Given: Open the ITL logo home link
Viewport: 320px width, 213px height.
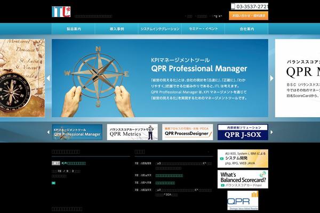Looking at the screenshot, I should [x=61, y=12].
